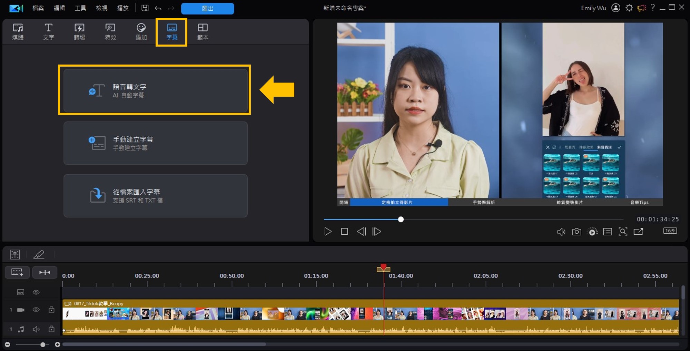Undo the last action
This screenshot has width=690, height=351.
(158, 8)
